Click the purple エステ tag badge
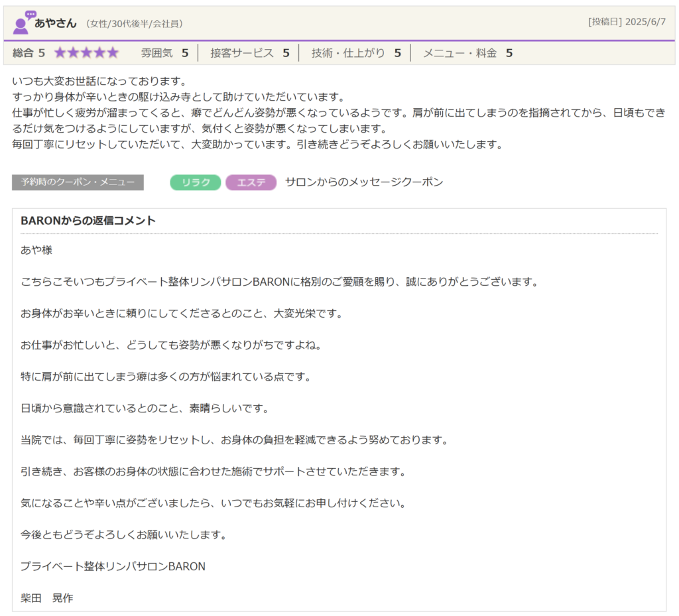This screenshot has width=679, height=616. pos(251,182)
